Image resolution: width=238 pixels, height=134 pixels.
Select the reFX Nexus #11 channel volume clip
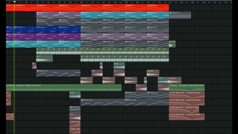point(187,117)
